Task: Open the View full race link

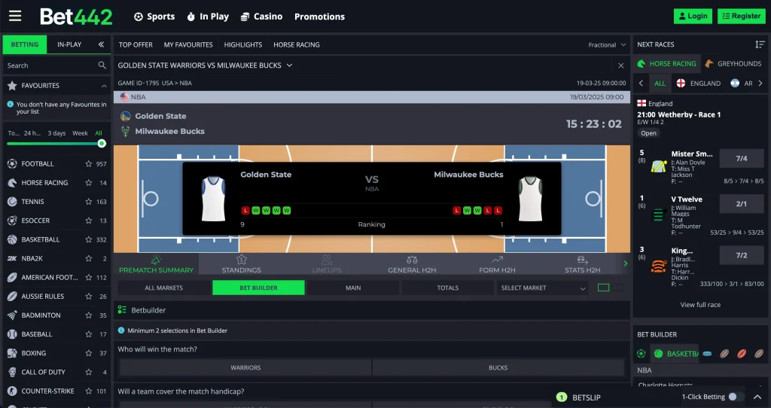Action: tap(700, 305)
